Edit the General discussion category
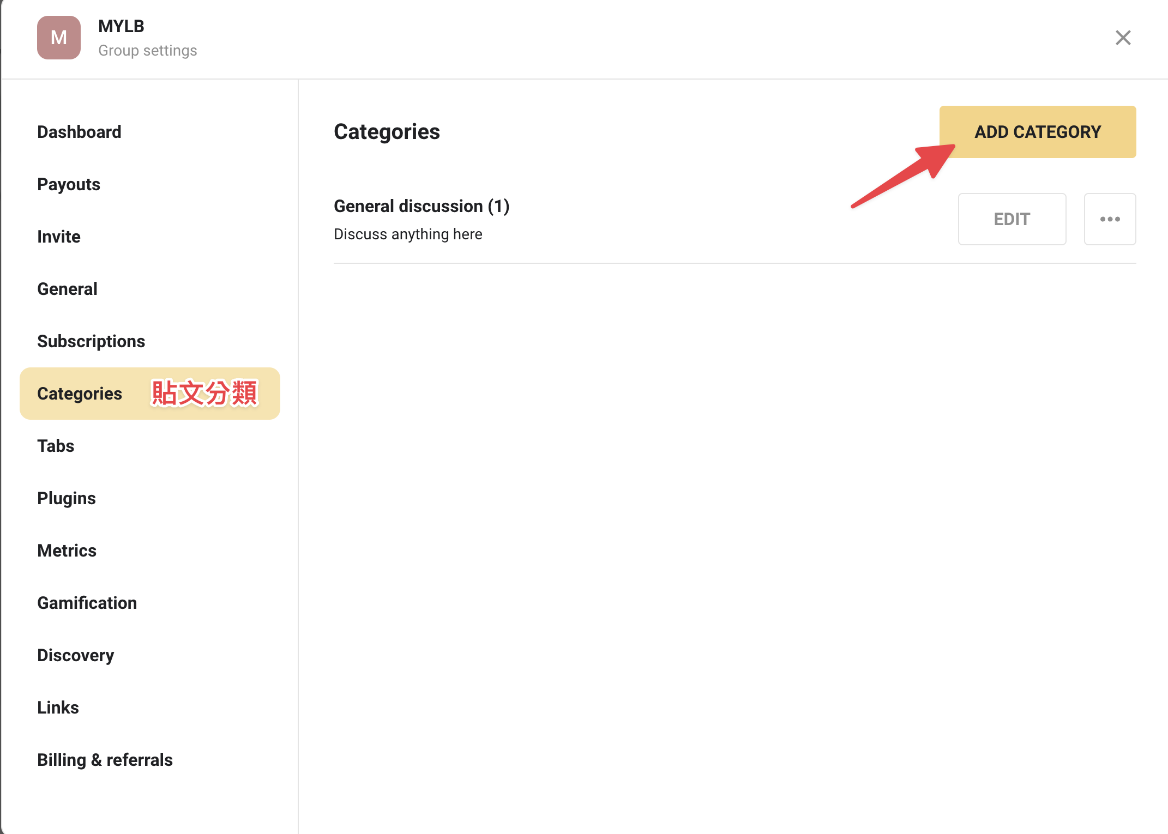The image size is (1168, 834). [1012, 219]
